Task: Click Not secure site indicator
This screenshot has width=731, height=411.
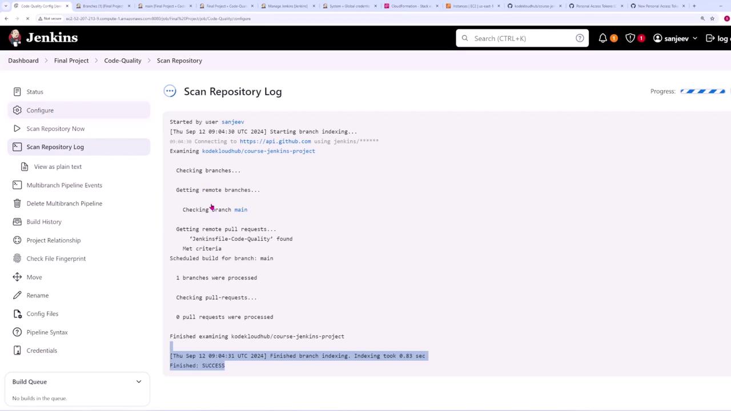Action: click(x=50, y=18)
